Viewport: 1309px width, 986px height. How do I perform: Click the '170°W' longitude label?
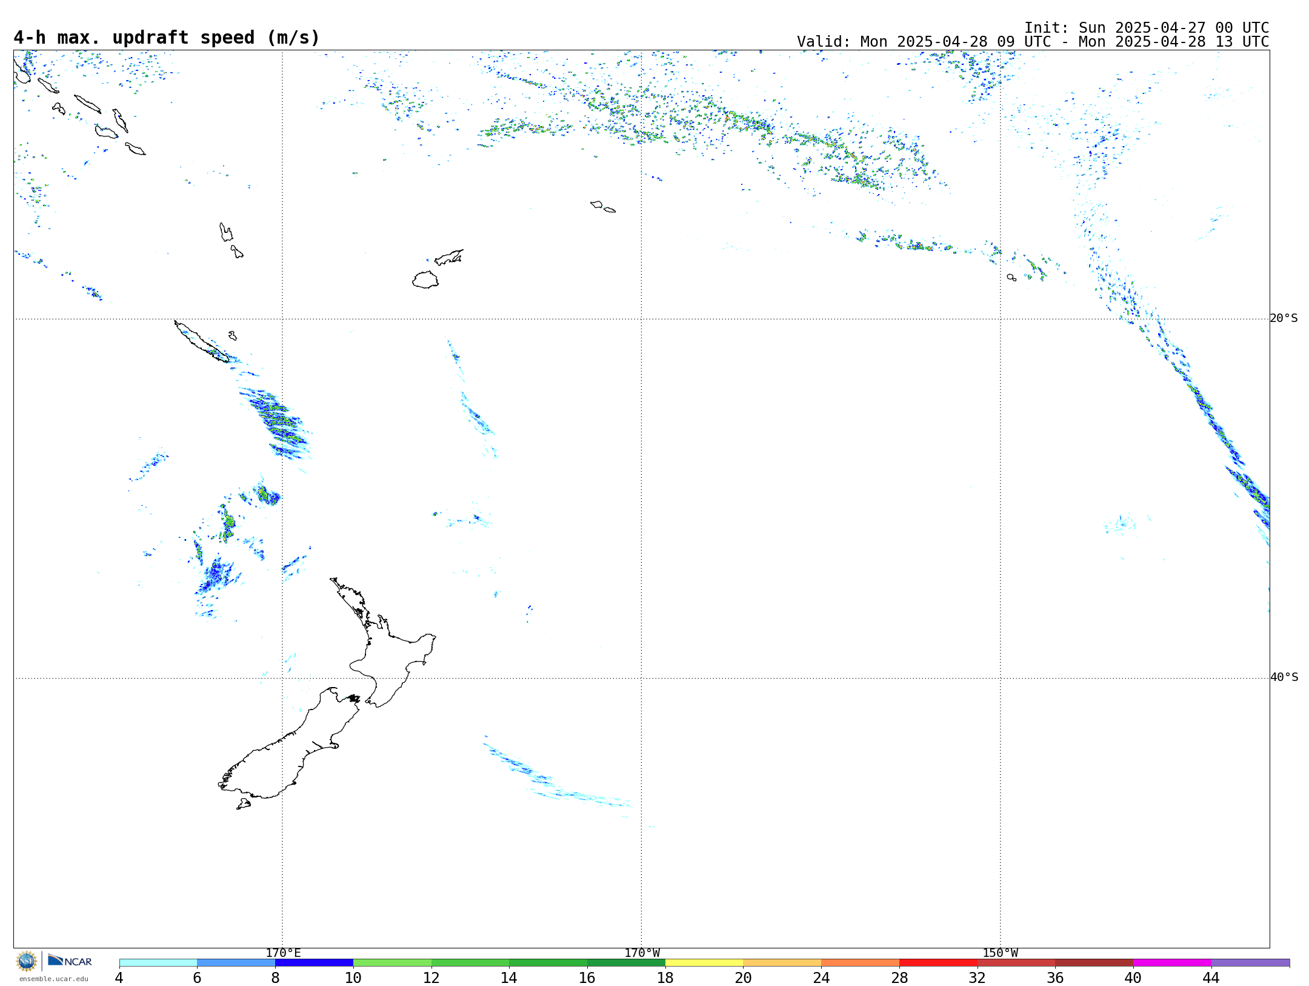642,953
